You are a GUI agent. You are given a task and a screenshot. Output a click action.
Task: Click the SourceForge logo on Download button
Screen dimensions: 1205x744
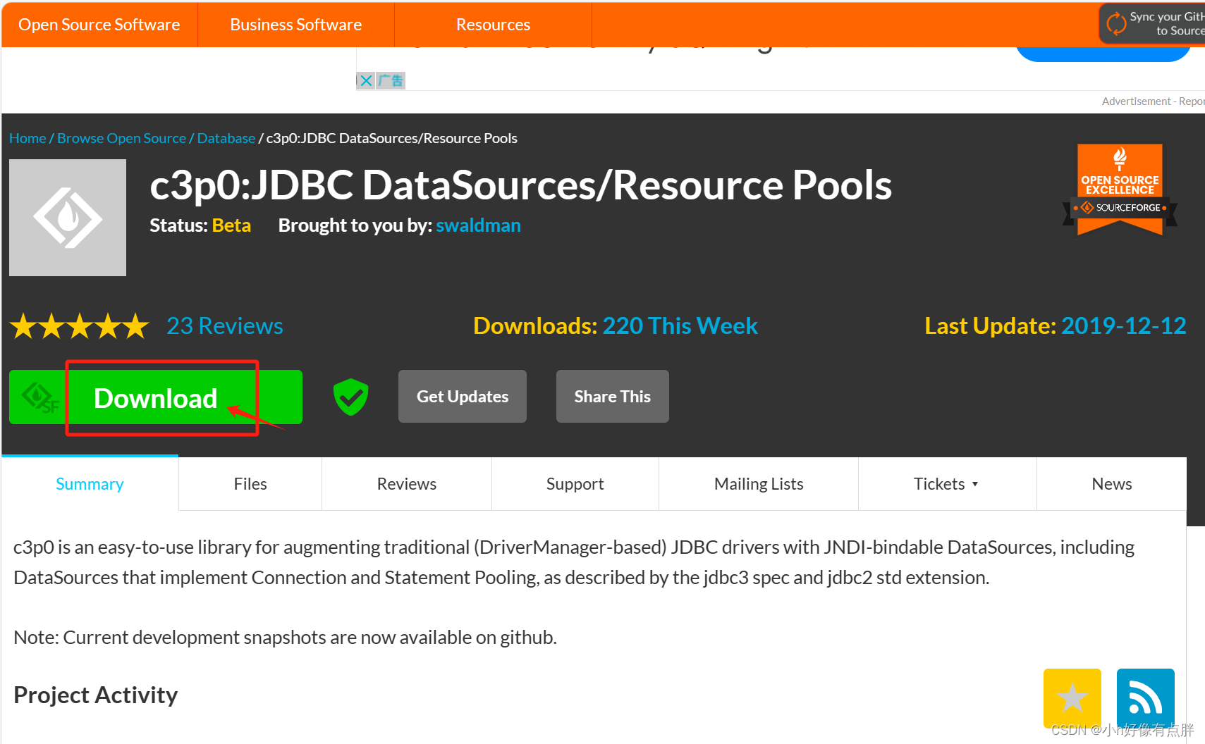39,397
